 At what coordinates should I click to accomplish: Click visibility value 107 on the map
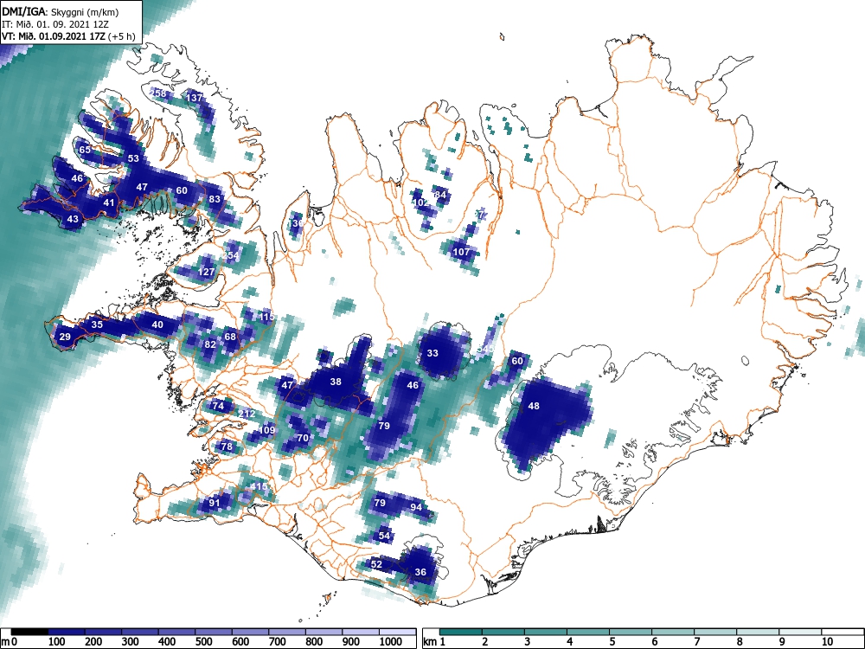[x=461, y=252]
